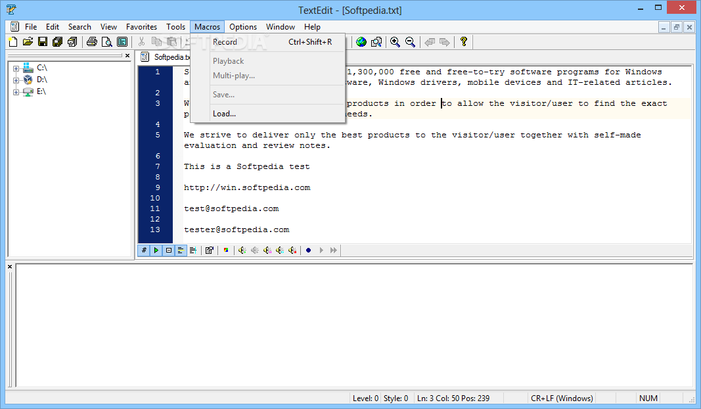This screenshot has height=409, width=701.
Task: Click the multi-play double arrow button
Action: 334,251
